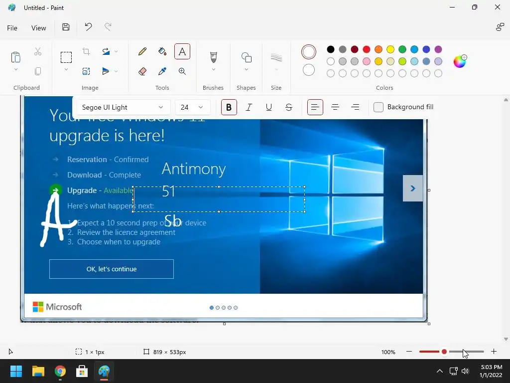Click the Windows Start button

(x=16, y=371)
